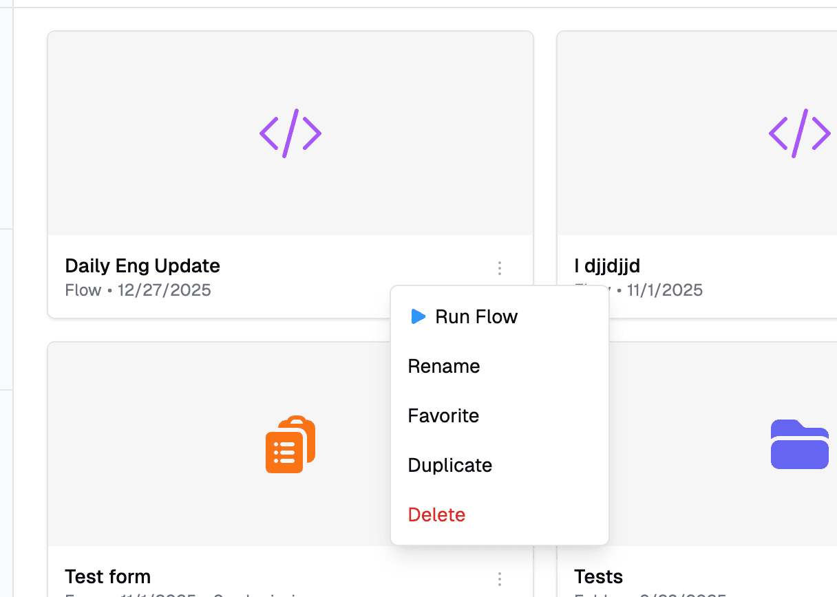The image size is (837, 597).
Task: Open the Daily Eng Update flow title
Action: tap(142, 265)
